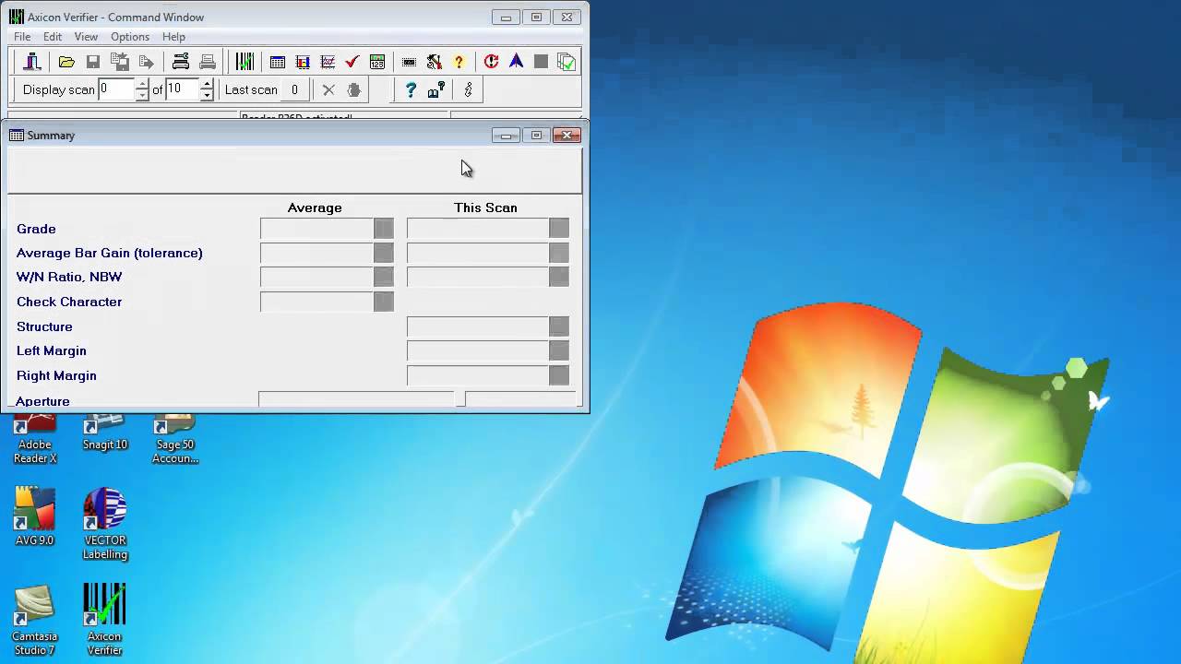Click the Grade Average value field
The image size is (1181, 664).
click(316, 228)
